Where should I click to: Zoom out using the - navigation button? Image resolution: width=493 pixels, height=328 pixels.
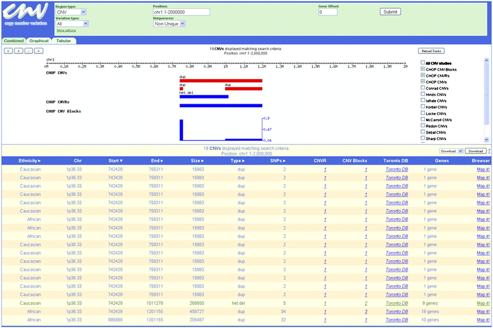pos(29,51)
